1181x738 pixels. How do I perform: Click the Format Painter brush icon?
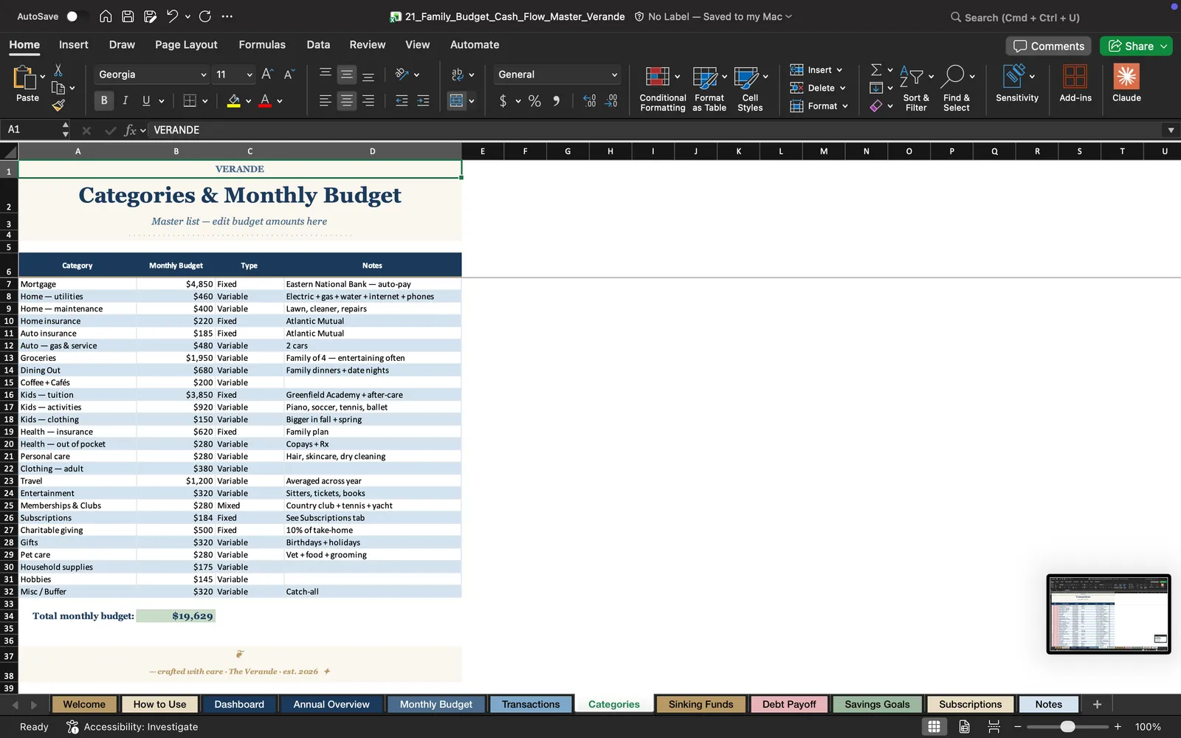tap(58, 106)
